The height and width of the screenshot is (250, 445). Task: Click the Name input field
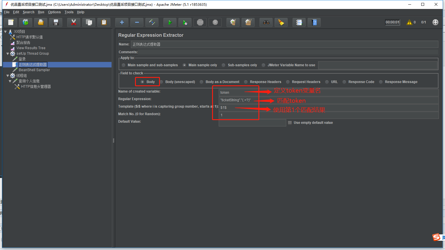[284, 44]
